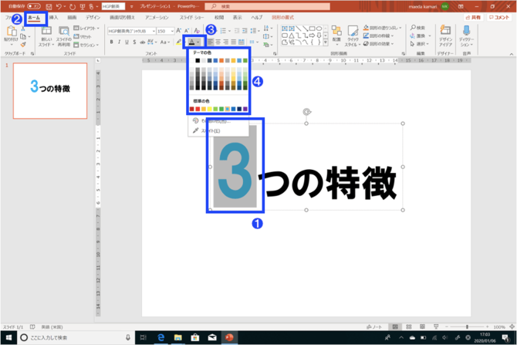
Task: Choose standard purple color swatch
Action: coord(245,109)
